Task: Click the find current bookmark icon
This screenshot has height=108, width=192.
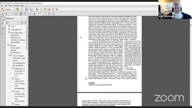Action: (26, 23)
